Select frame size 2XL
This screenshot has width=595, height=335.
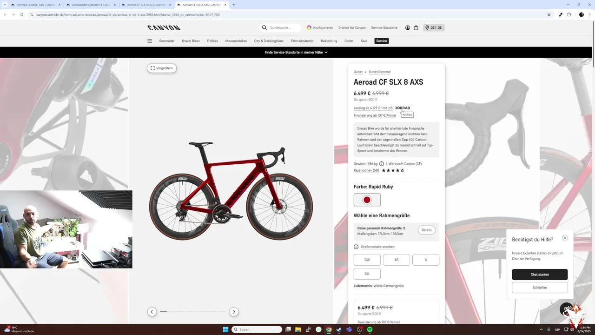pos(367,274)
